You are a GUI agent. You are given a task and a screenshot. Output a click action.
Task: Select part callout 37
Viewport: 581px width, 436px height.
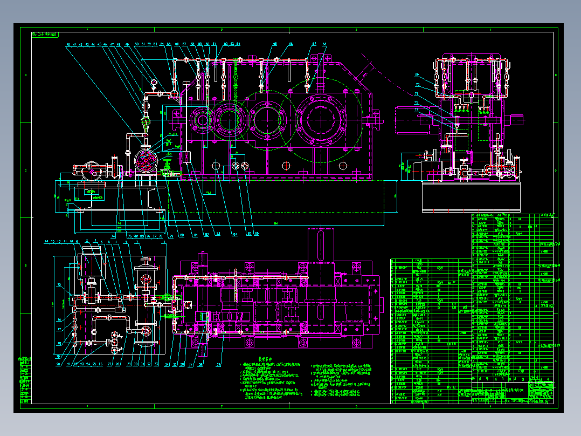(190, 365)
